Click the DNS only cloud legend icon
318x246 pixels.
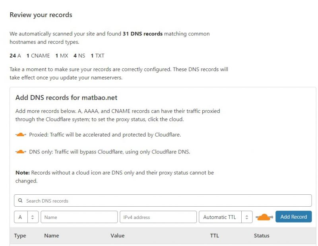21,152
